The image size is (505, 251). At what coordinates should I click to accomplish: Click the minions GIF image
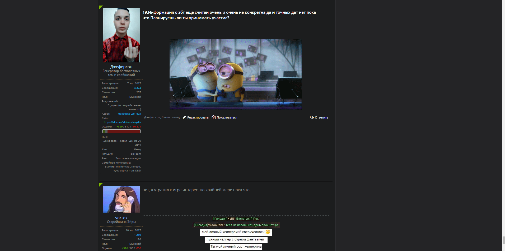pos(235,75)
